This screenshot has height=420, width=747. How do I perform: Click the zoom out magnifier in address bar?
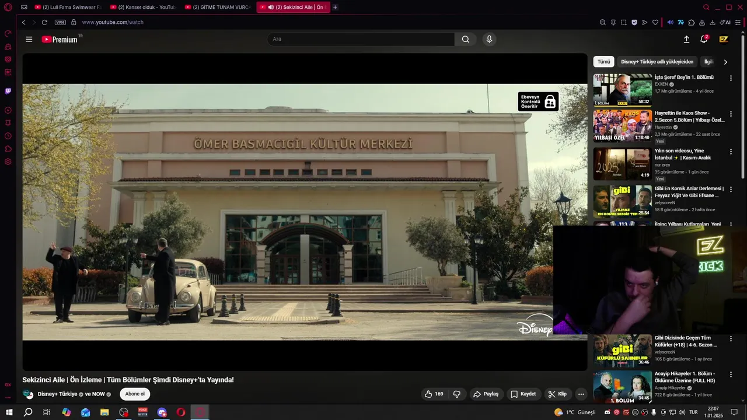[603, 22]
